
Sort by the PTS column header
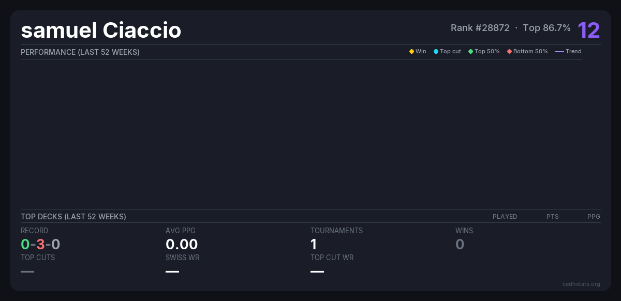click(552, 217)
